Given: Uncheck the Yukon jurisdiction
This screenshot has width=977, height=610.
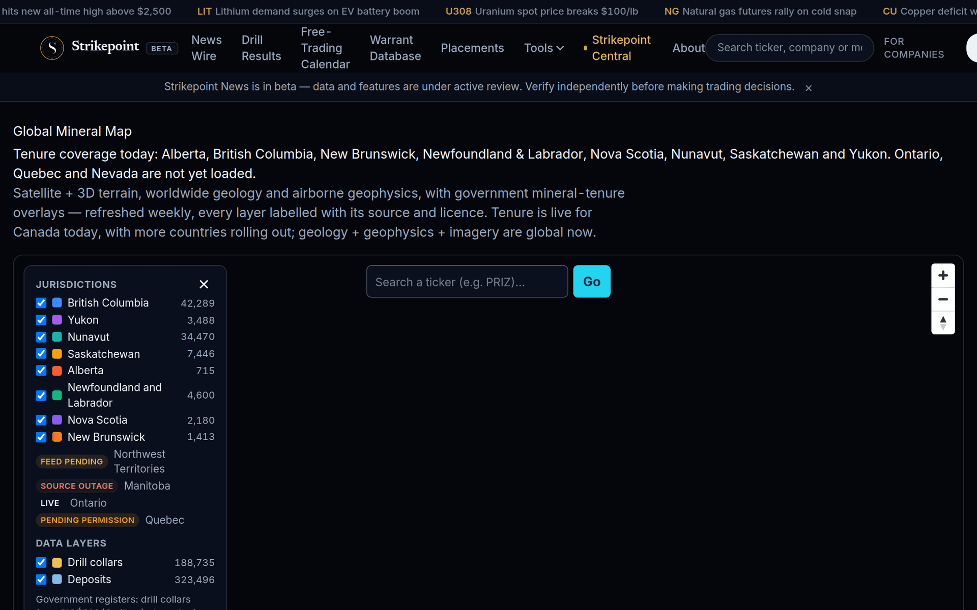Looking at the screenshot, I should (41, 320).
